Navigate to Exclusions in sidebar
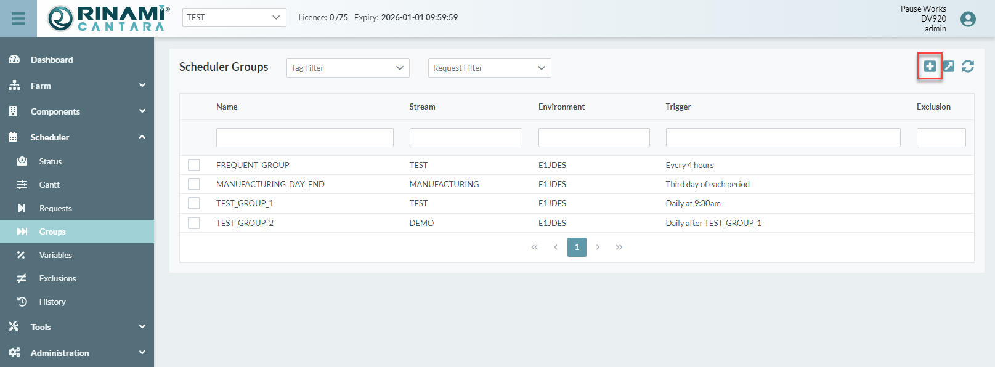The width and height of the screenshot is (995, 367). tap(57, 278)
